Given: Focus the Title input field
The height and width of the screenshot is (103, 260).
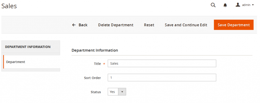Looking at the screenshot, I should (x=162, y=64).
